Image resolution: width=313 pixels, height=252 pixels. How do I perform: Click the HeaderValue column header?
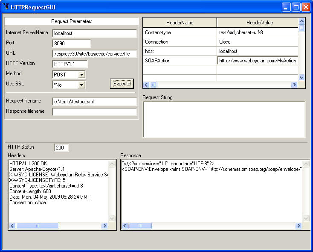[x=258, y=23]
